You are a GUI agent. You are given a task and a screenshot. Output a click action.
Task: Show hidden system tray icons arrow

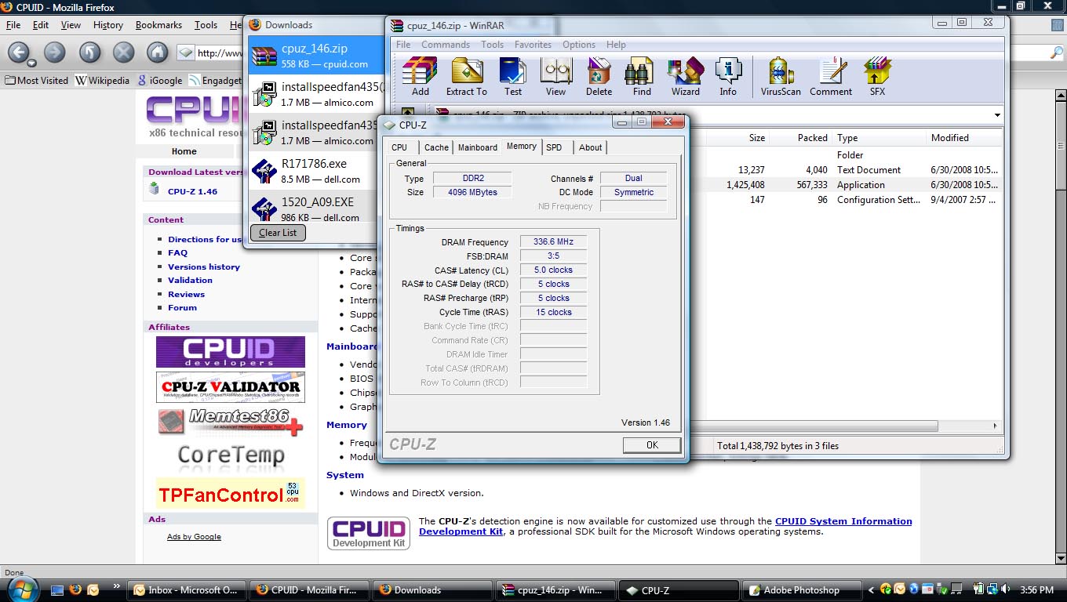pos(872,590)
